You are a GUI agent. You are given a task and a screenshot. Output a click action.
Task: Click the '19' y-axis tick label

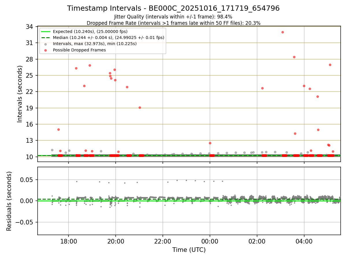[x=29, y=108]
